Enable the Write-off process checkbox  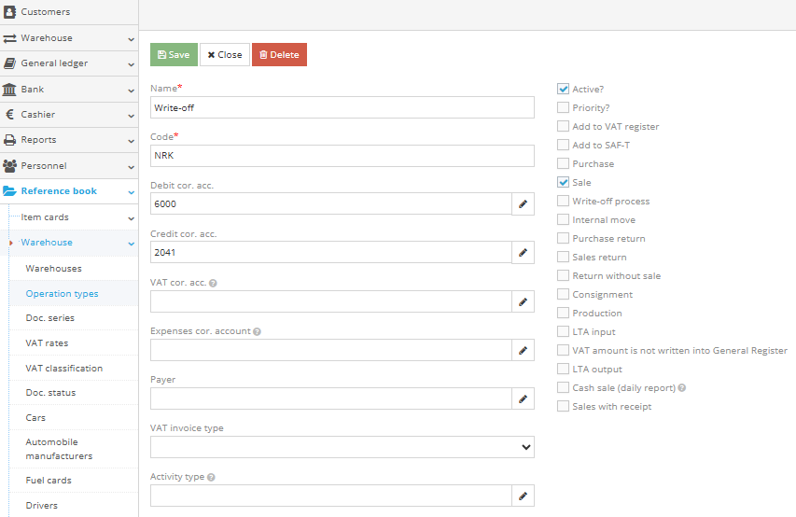click(x=563, y=202)
